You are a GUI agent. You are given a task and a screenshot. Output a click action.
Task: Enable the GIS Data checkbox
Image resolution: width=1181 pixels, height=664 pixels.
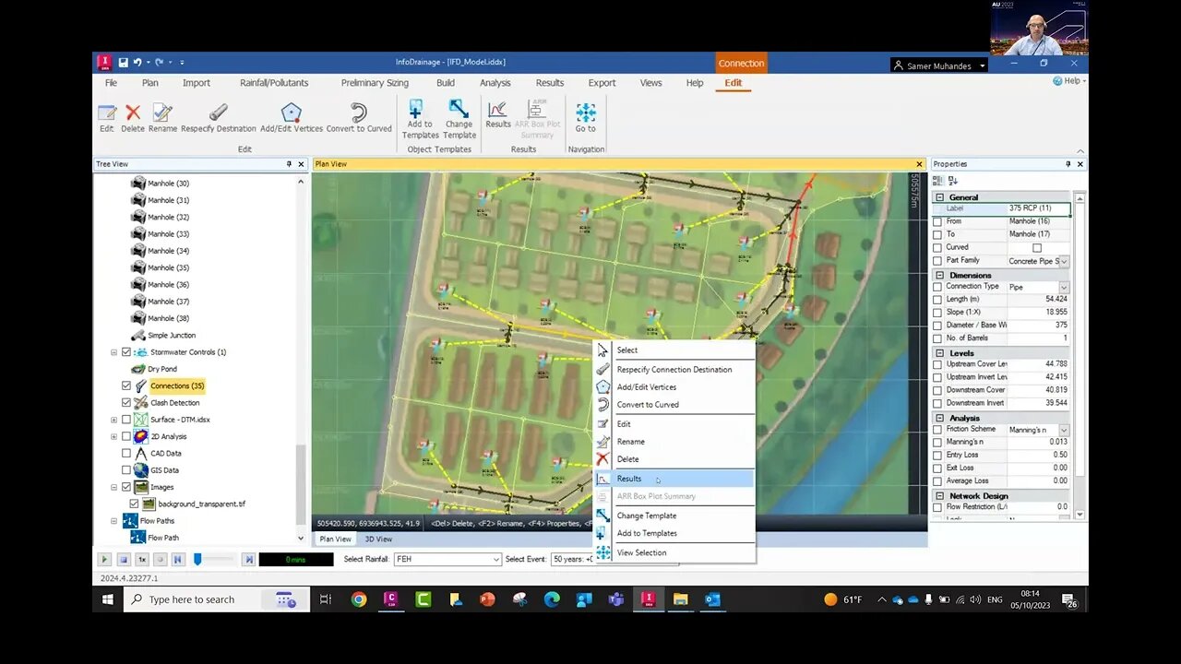pos(126,470)
